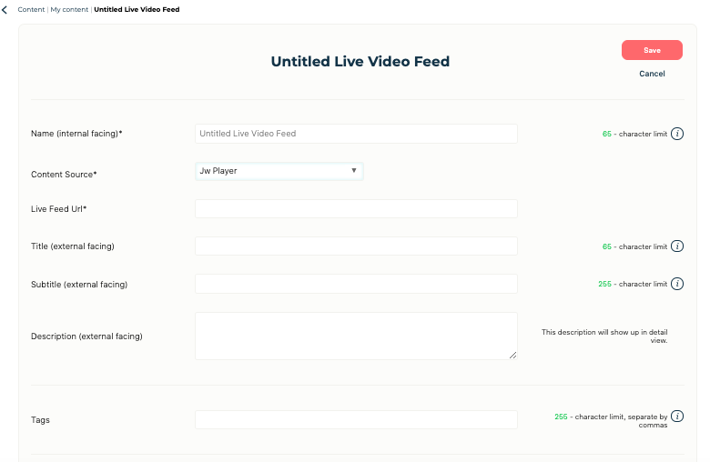Save the live video feed
The image size is (710, 462).
[x=652, y=50]
